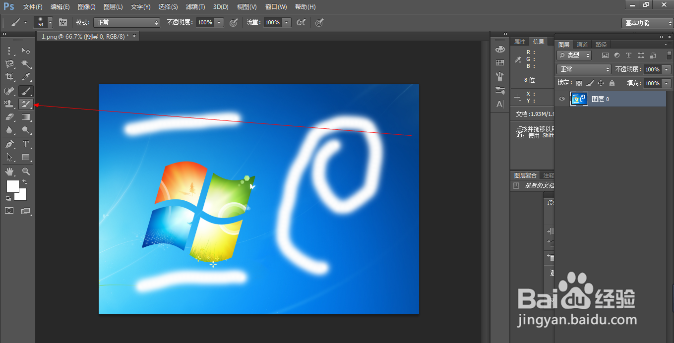Viewport: 674px width, 343px height.
Task: Open brush preset picker size 54
Action: tap(43, 22)
